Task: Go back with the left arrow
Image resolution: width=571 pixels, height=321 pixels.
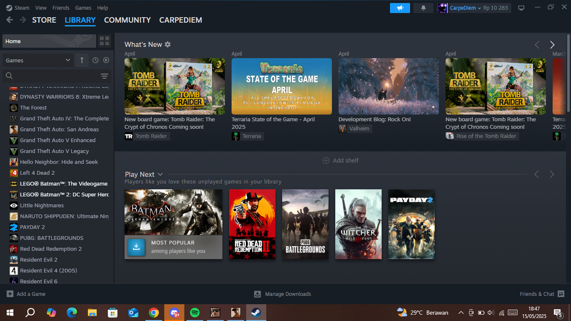Action: (10, 20)
